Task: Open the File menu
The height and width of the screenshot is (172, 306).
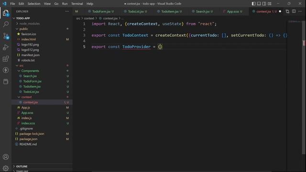Action: click(x=12, y=4)
